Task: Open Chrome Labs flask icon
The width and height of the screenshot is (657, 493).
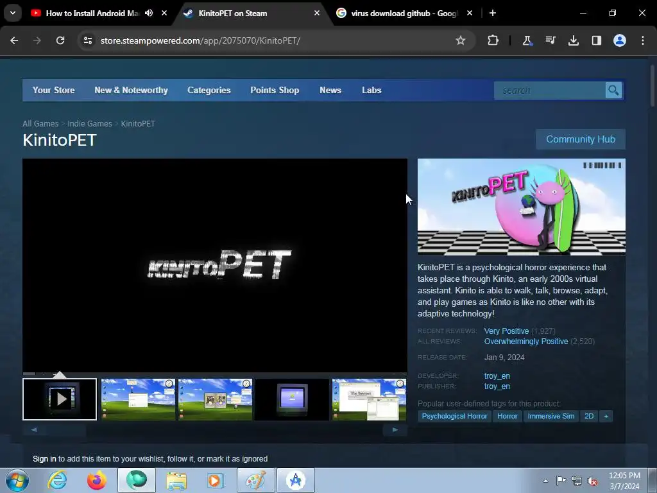Action: coord(527,40)
